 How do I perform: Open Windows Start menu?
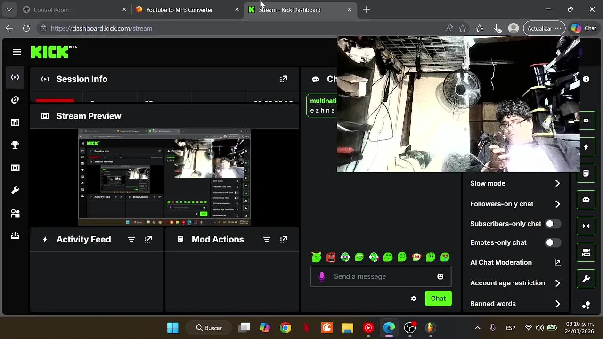(173, 328)
